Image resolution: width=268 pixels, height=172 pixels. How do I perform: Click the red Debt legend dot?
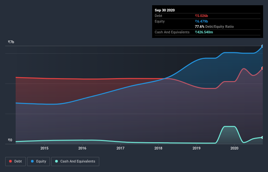[x=10, y=161]
